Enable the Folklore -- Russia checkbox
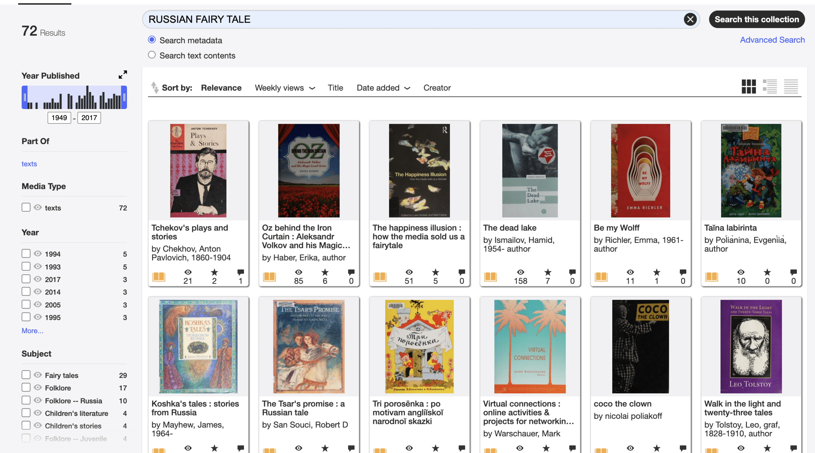The width and height of the screenshot is (815, 453). 26,400
